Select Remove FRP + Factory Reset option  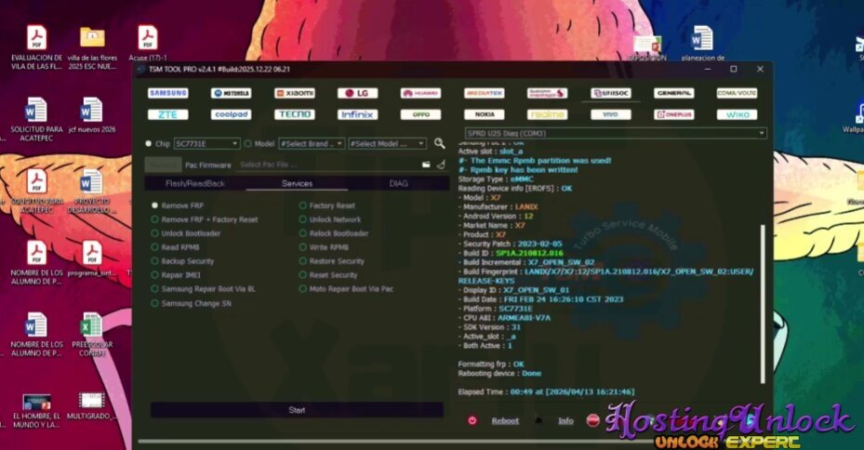[205, 219]
